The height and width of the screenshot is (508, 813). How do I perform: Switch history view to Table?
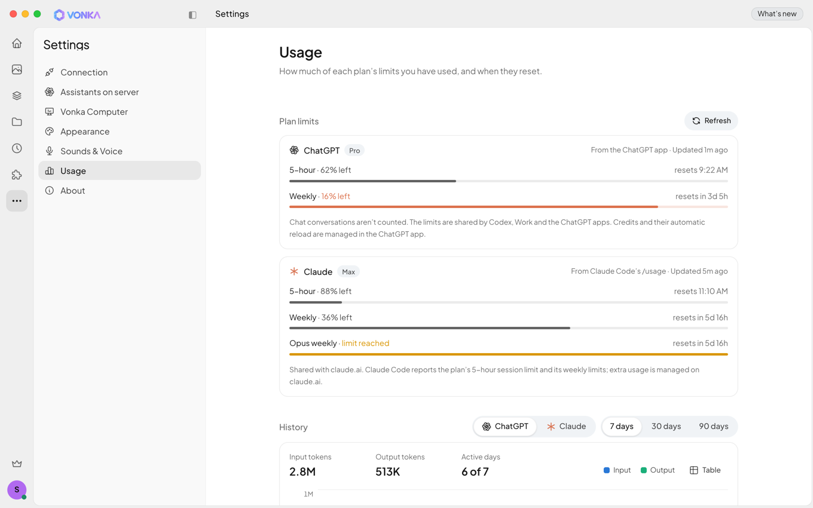coord(705,470)
